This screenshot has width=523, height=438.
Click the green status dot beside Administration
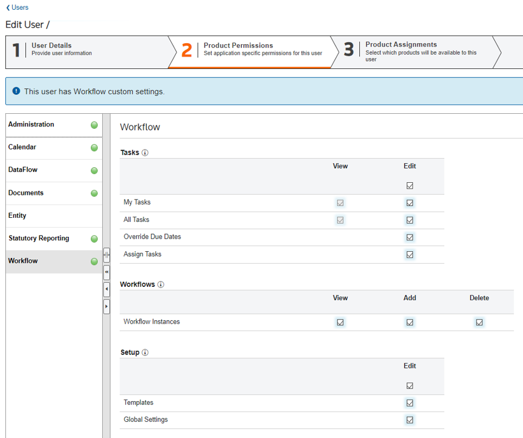(94, 125)
